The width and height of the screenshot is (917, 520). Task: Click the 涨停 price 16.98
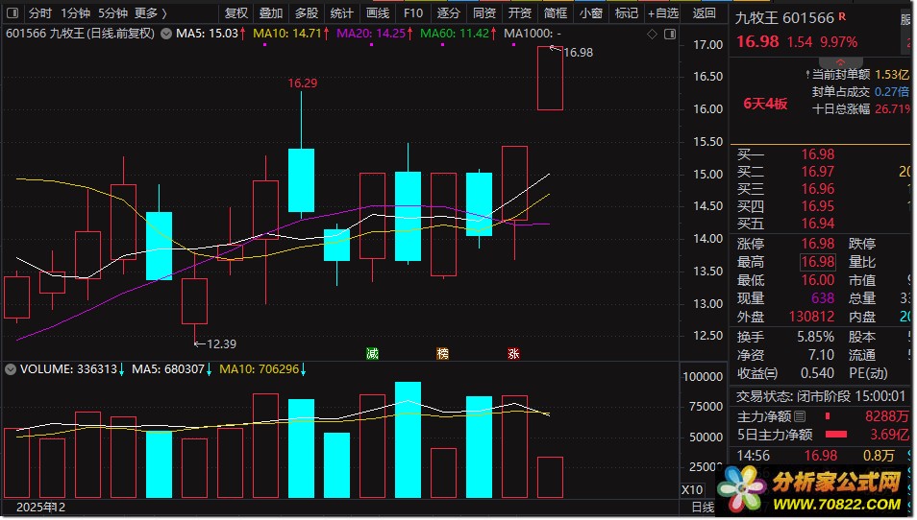click(817, 244)
